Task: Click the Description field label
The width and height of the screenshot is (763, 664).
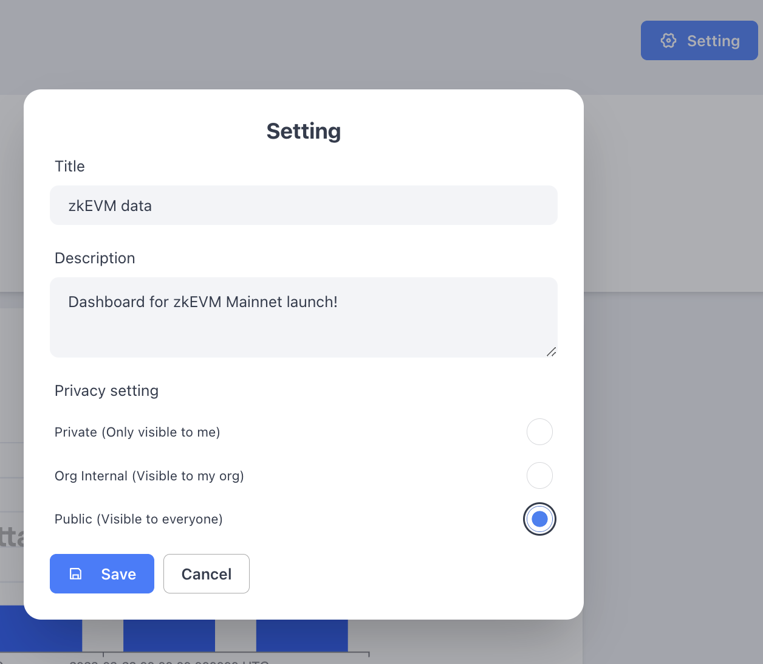Action: 95,258
